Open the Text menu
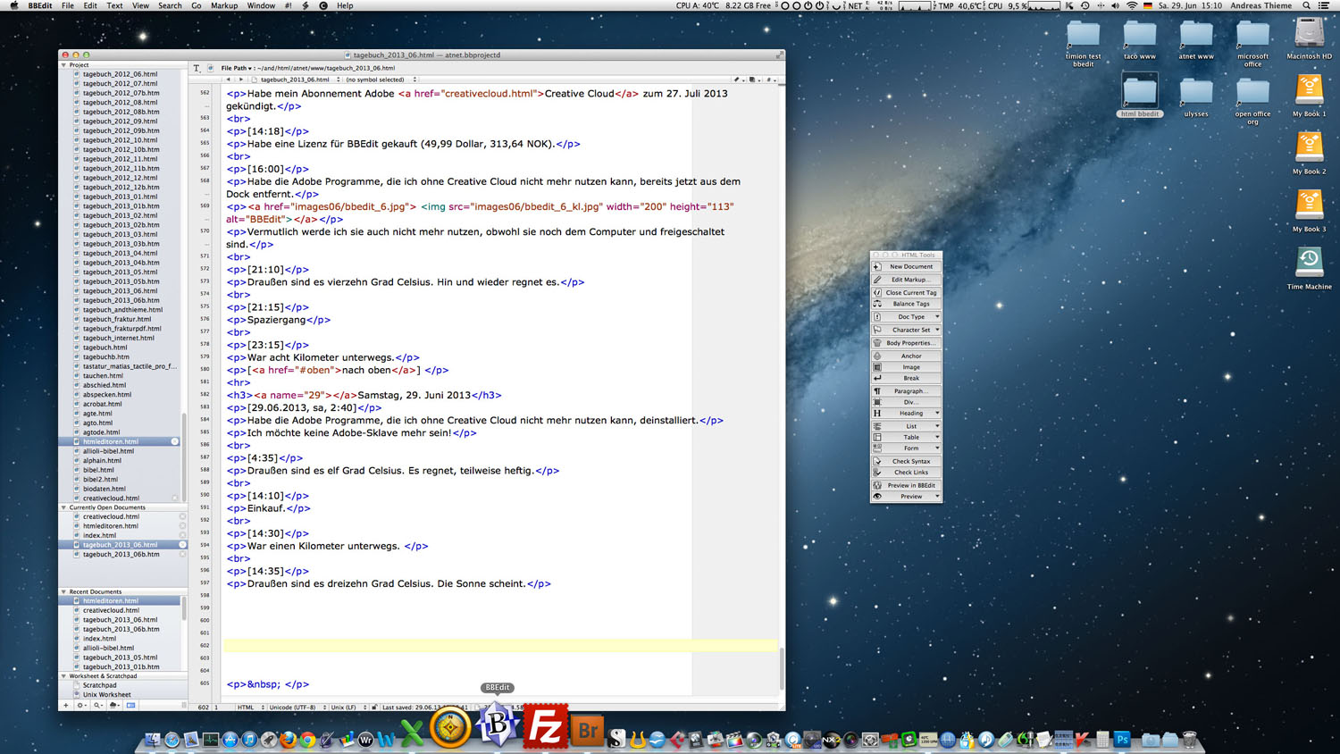Viewport: 1340px width, 754px height. pos(114,5)
